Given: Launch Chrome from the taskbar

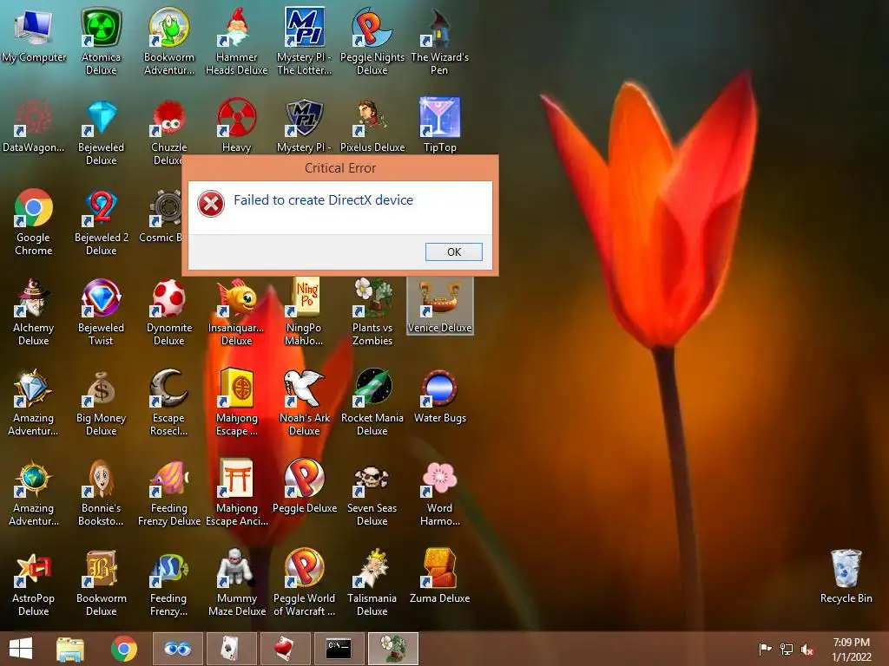Looking at the screenshot, I should [124, 649].
